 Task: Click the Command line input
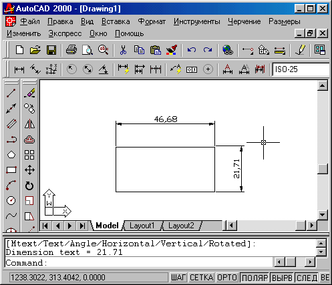pos(139,263)
